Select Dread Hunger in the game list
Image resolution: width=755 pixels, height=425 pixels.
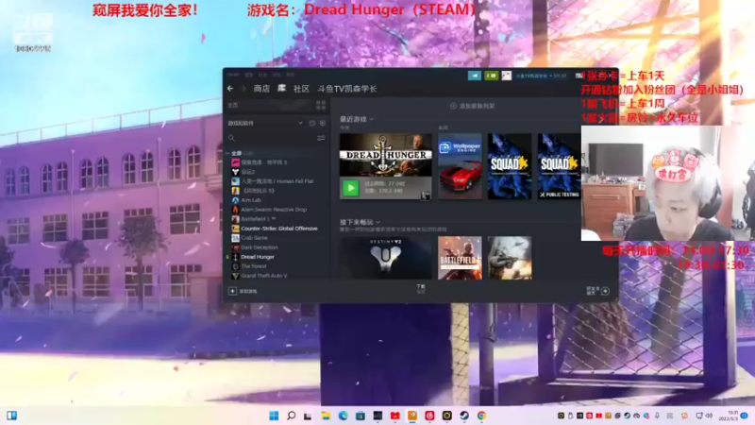pos(258,257)
